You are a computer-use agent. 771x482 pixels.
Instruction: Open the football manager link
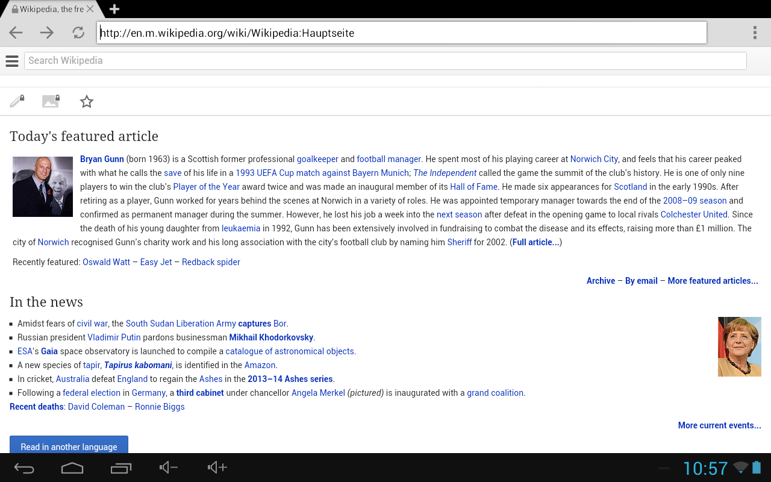[389, 159]
